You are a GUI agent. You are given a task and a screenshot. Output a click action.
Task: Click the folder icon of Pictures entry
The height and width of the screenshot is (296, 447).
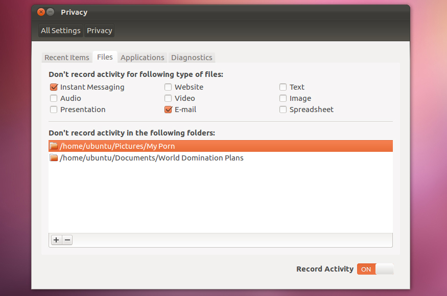click(x=54, y=146)
